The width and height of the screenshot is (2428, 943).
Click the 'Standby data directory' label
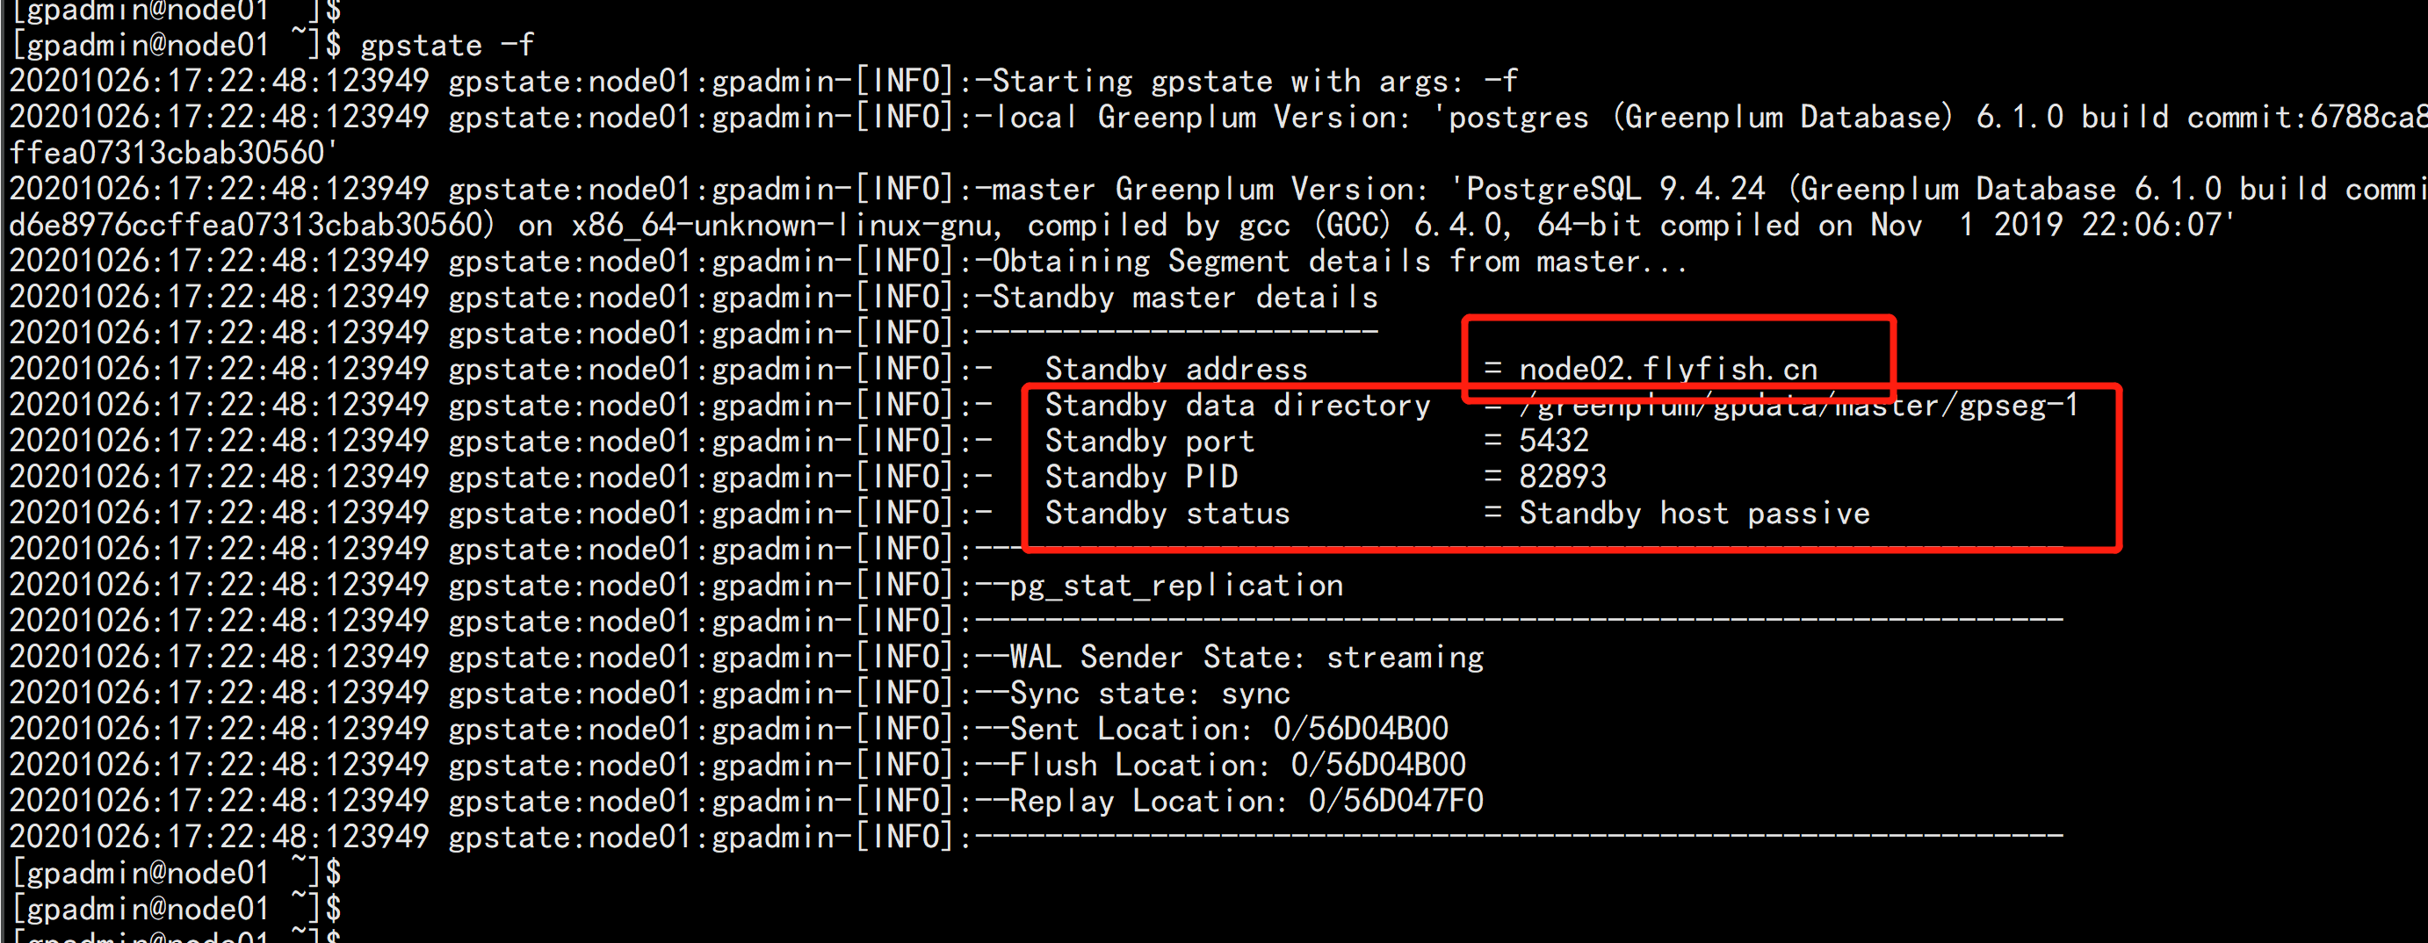tap(1238, 405)
